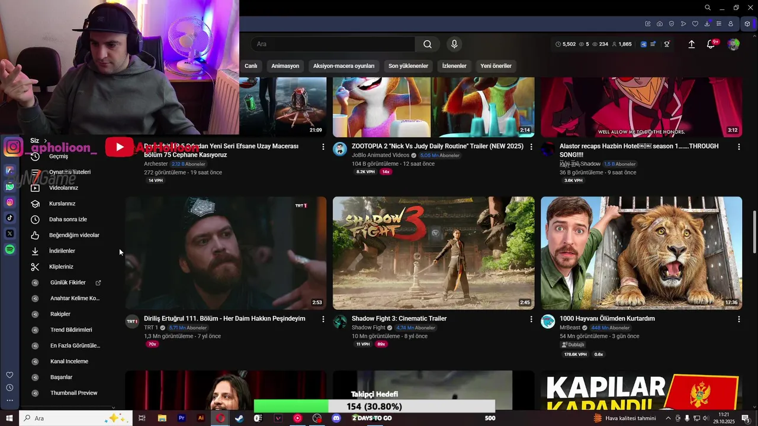
Task: Click Windows taskbar search box
Action: click(76, 418)
